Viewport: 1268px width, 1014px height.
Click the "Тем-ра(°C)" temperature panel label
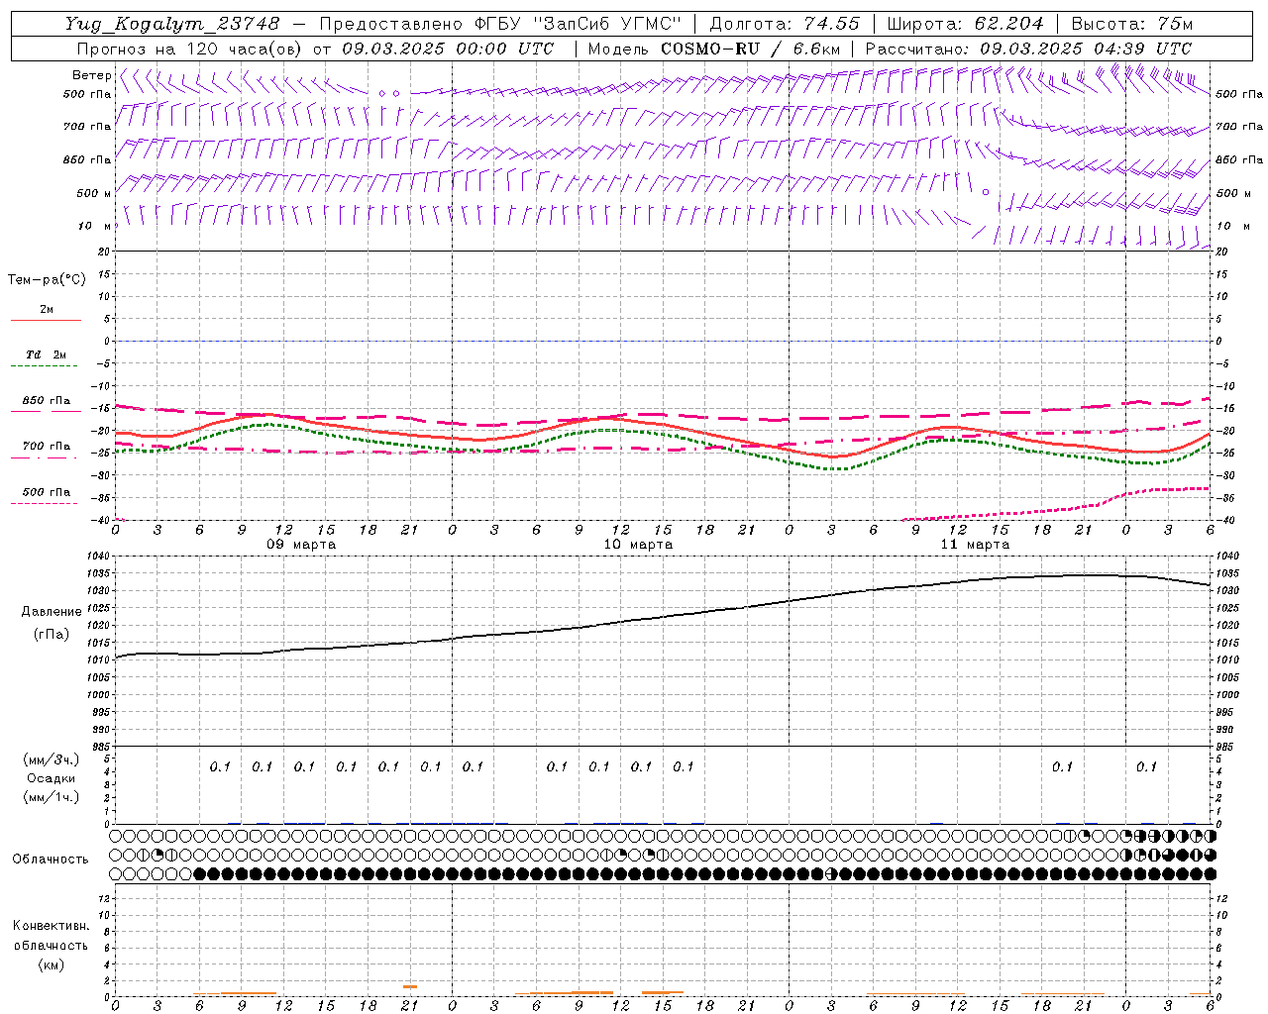[x=47, y=280]
